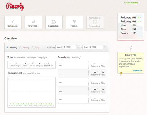Click the 26 Mar point on engagement chart
This screenshot has height=115, width=147.
[x=11, y=104]
